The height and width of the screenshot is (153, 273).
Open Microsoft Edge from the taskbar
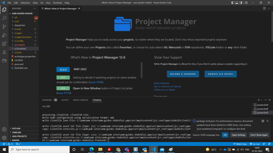[91, 149]
